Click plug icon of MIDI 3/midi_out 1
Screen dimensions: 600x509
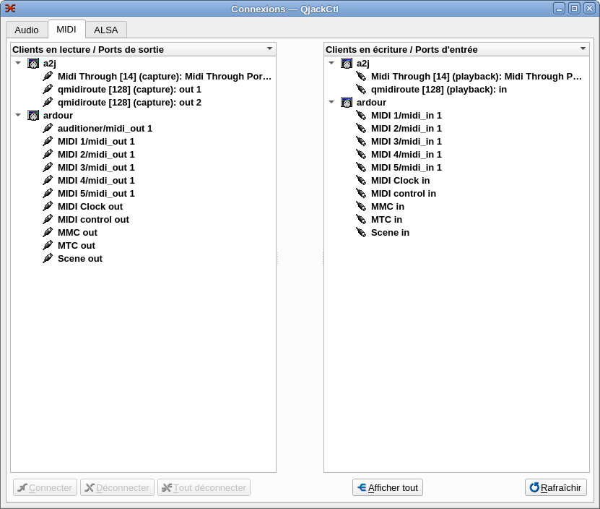click(x=48, y=168)
